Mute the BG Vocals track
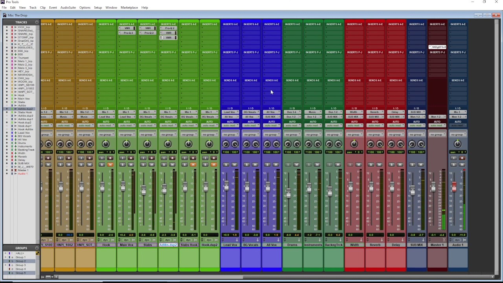 pos(255,165)
